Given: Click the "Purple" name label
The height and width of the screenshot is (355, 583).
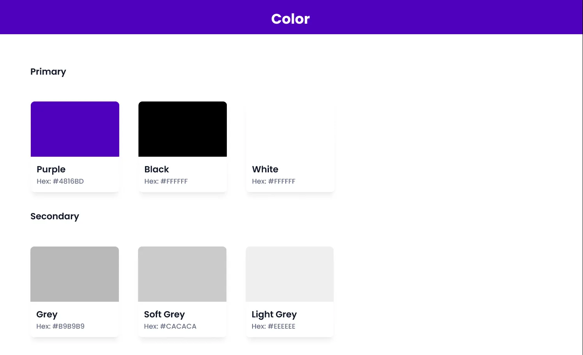Looking at the screenshot, I should click(51, 169).
